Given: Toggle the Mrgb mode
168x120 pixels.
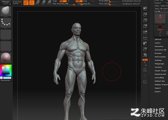Looking at the screenshot, I should click(55, 1).
